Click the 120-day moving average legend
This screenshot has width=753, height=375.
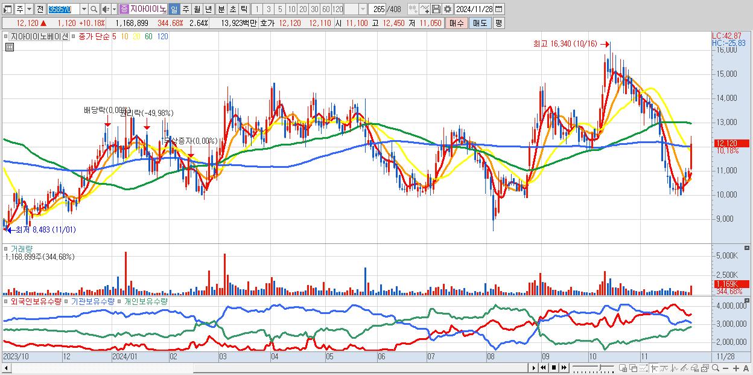tap(163, 36)
